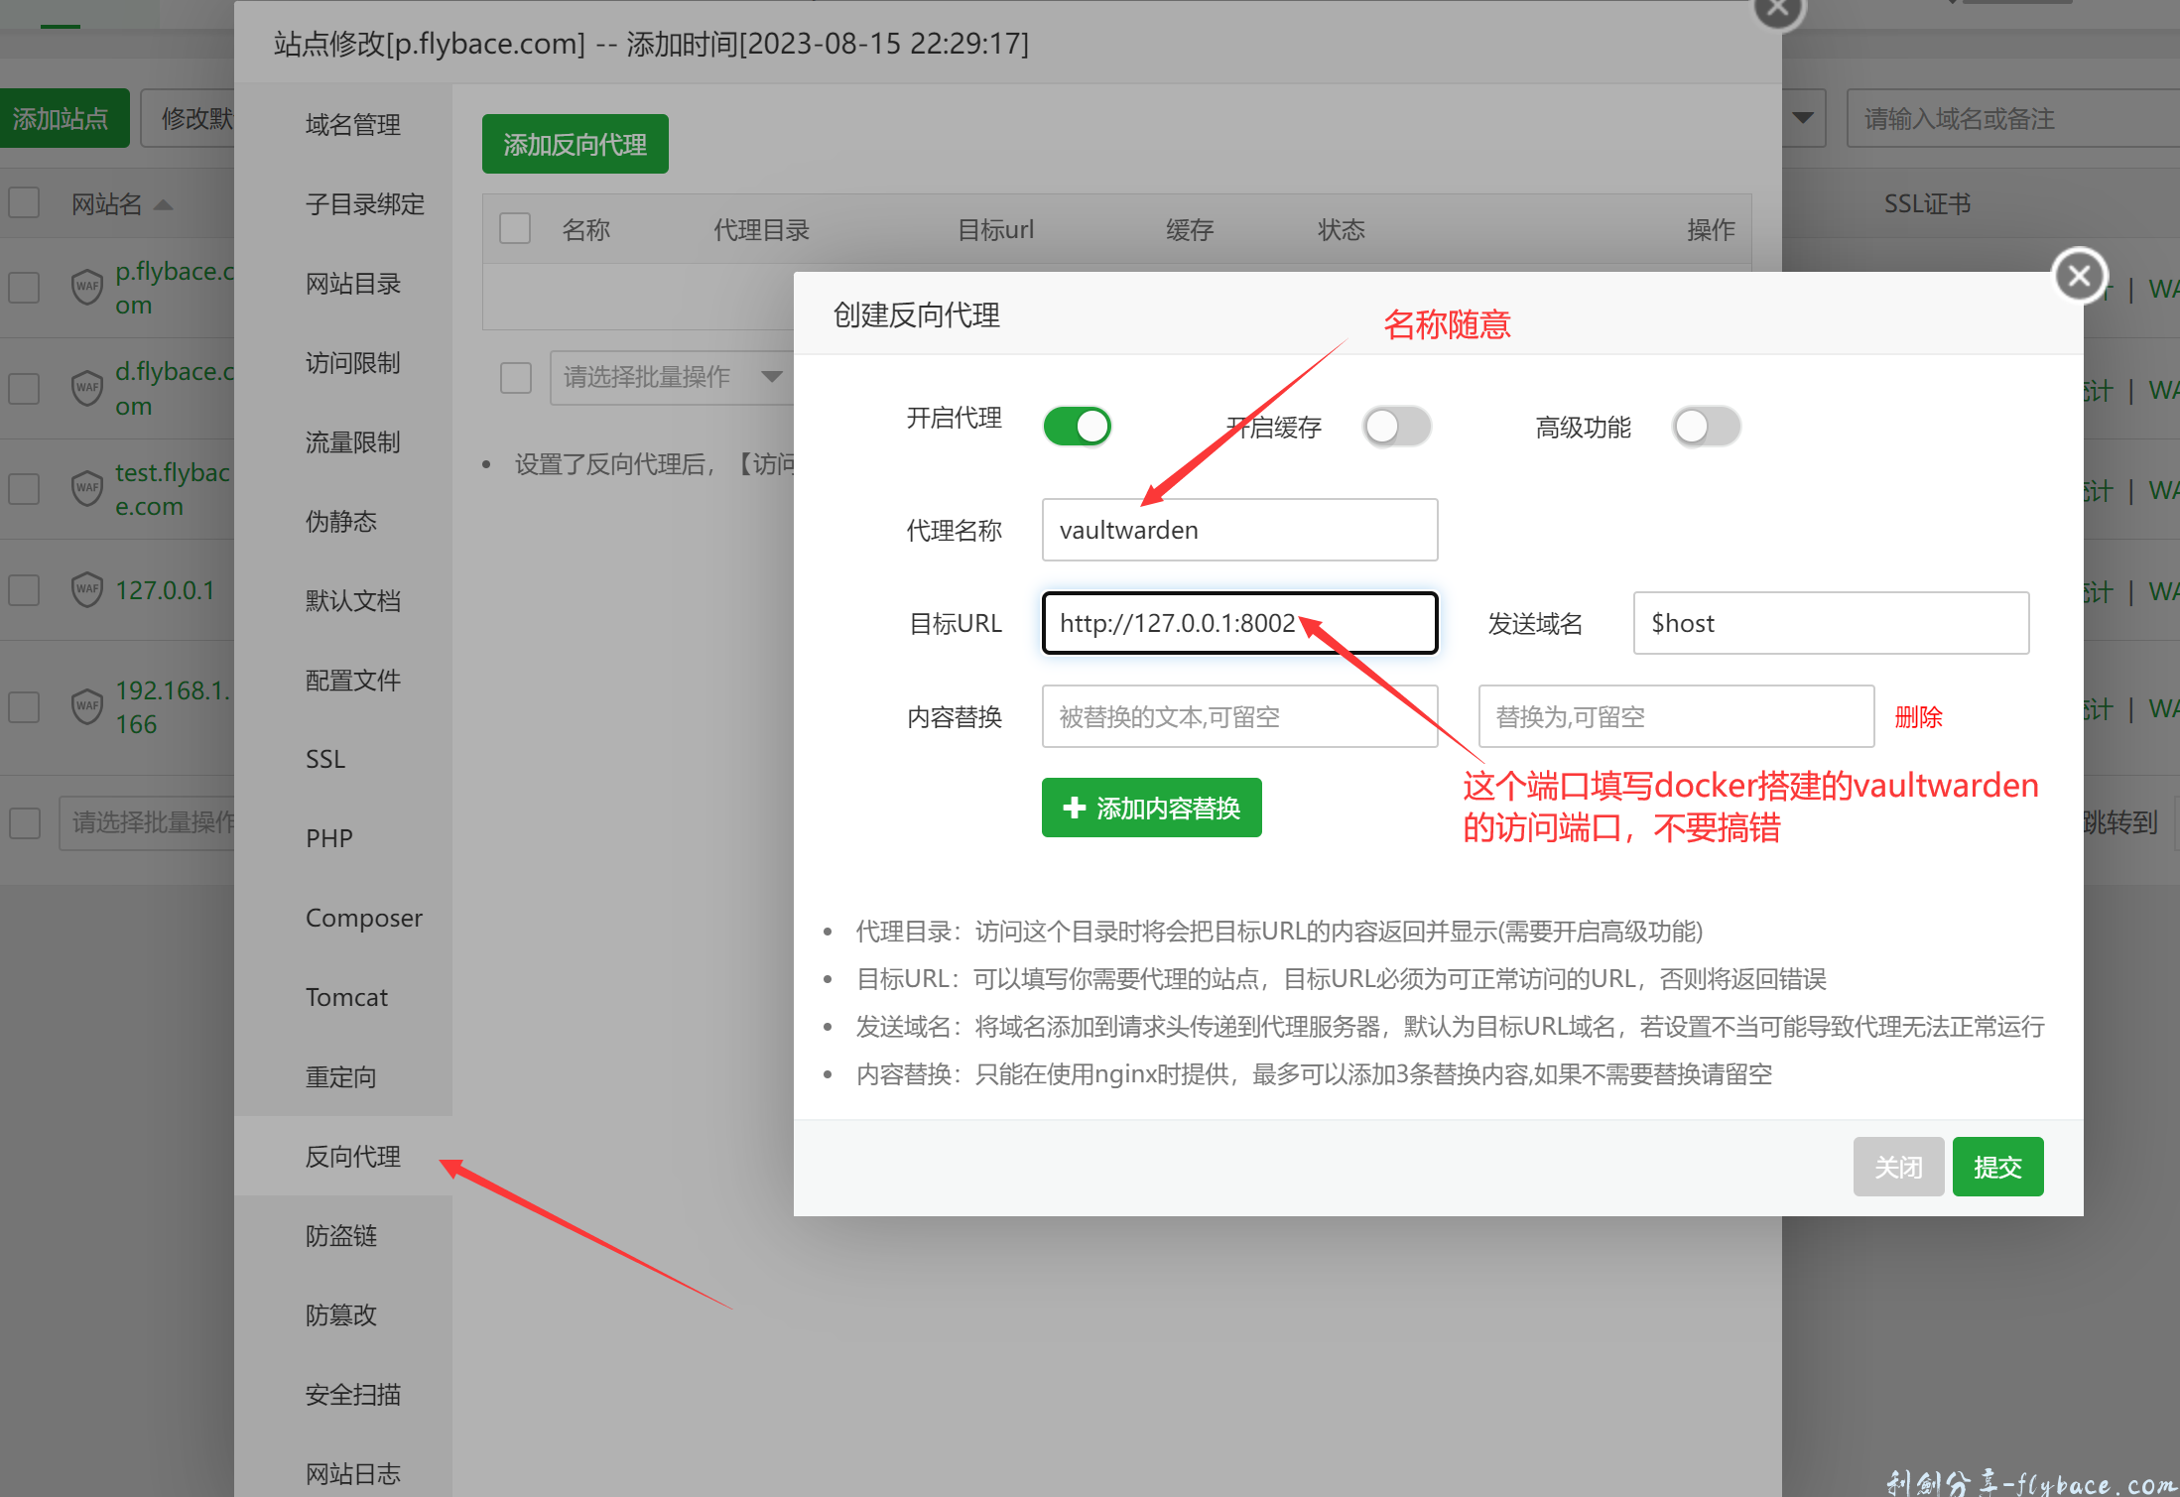Click WAF shield icon beside 127.0.0.1
The image size is (2180, 1497).
tap(87, 589)
